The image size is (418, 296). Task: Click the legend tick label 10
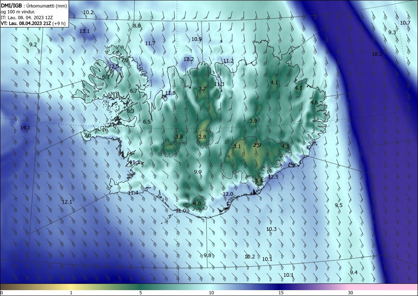[211, 293]
